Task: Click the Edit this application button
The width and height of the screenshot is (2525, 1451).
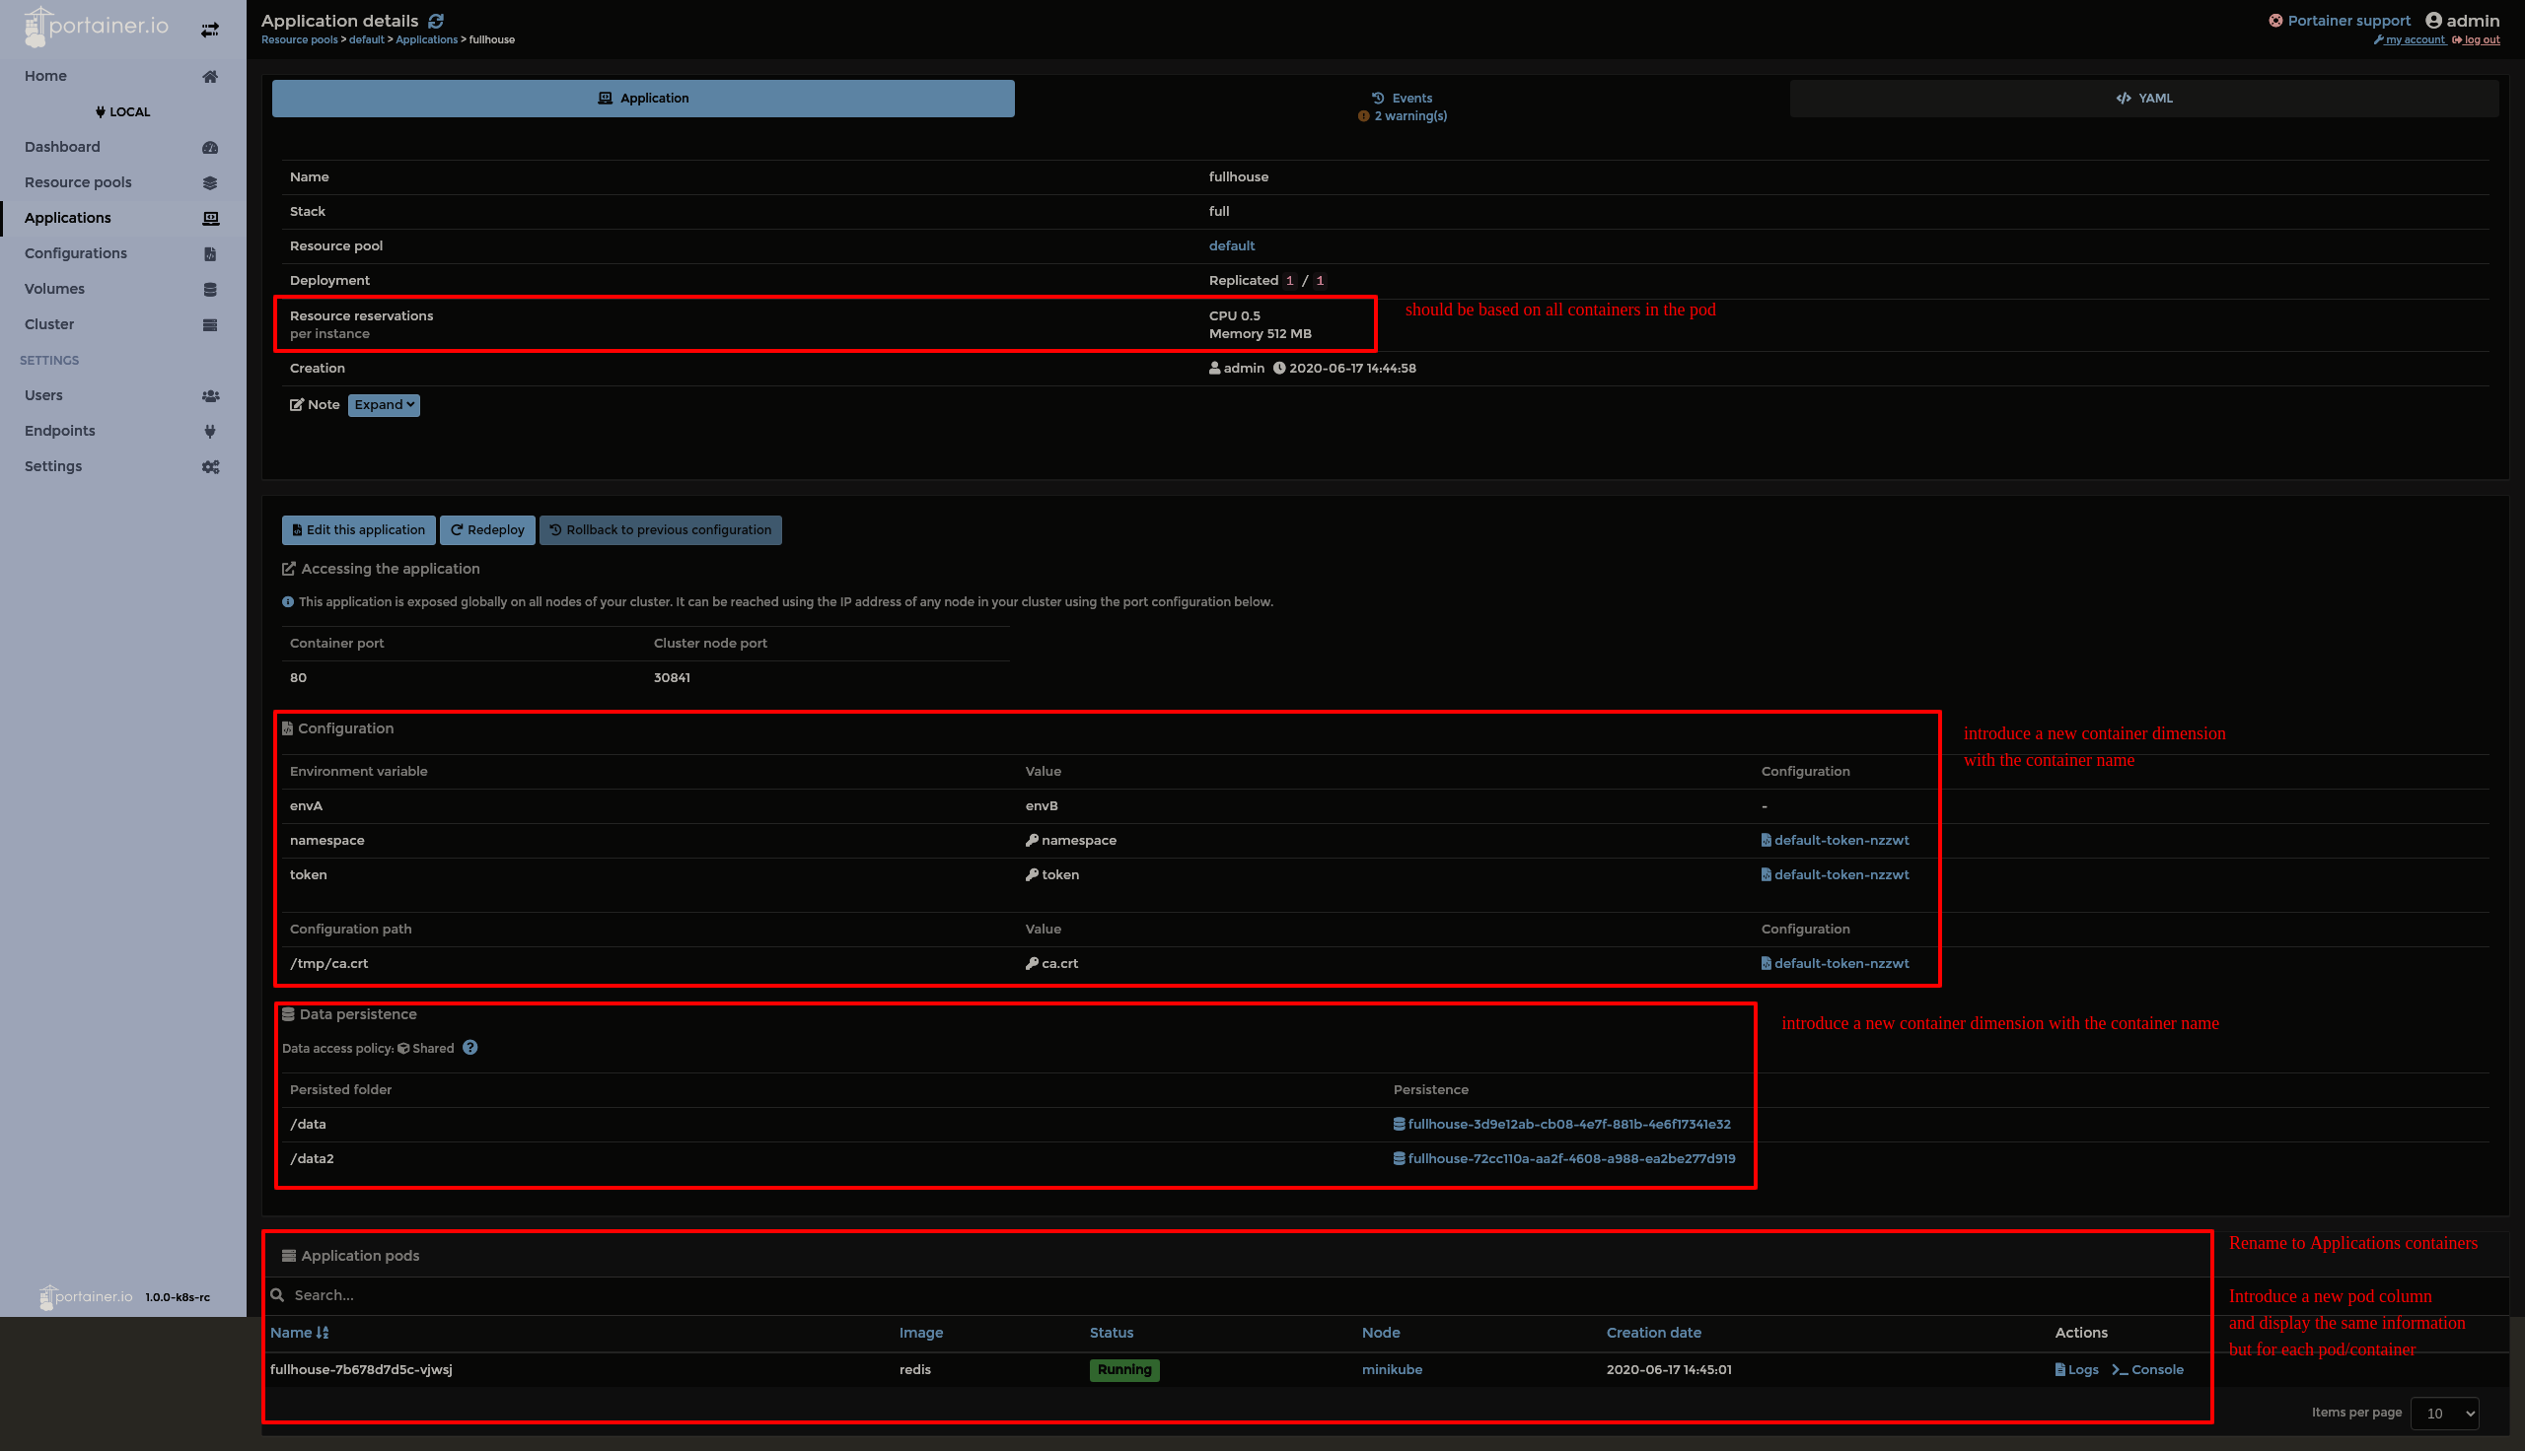Action: pos(358,529)
